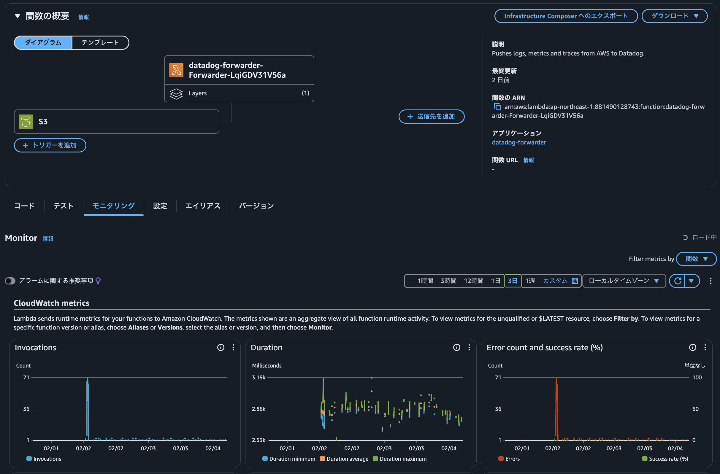
Task: Click the refresh metrics icon
Action: coord(678,281)
